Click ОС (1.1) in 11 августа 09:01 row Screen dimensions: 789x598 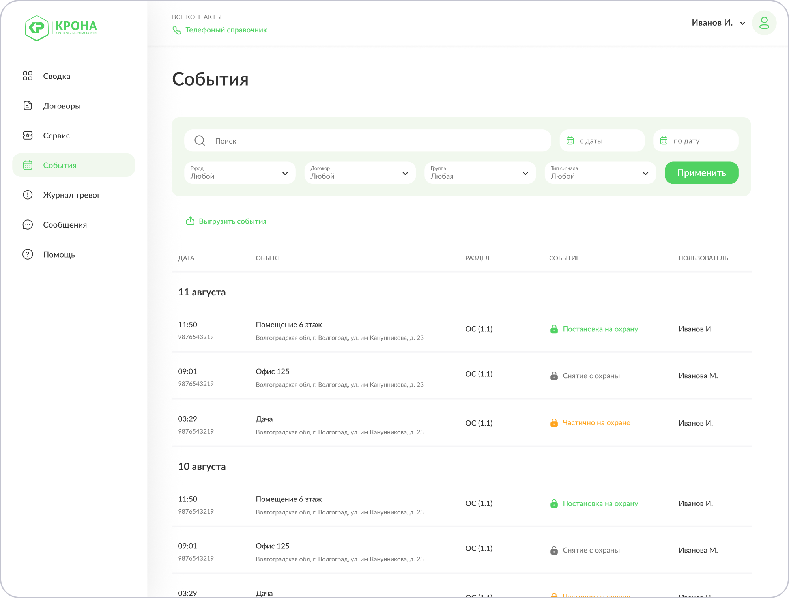tap(479, 374)
